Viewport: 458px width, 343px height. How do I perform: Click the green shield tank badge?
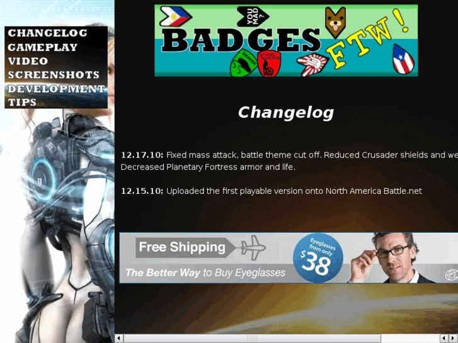click(244, 63)
